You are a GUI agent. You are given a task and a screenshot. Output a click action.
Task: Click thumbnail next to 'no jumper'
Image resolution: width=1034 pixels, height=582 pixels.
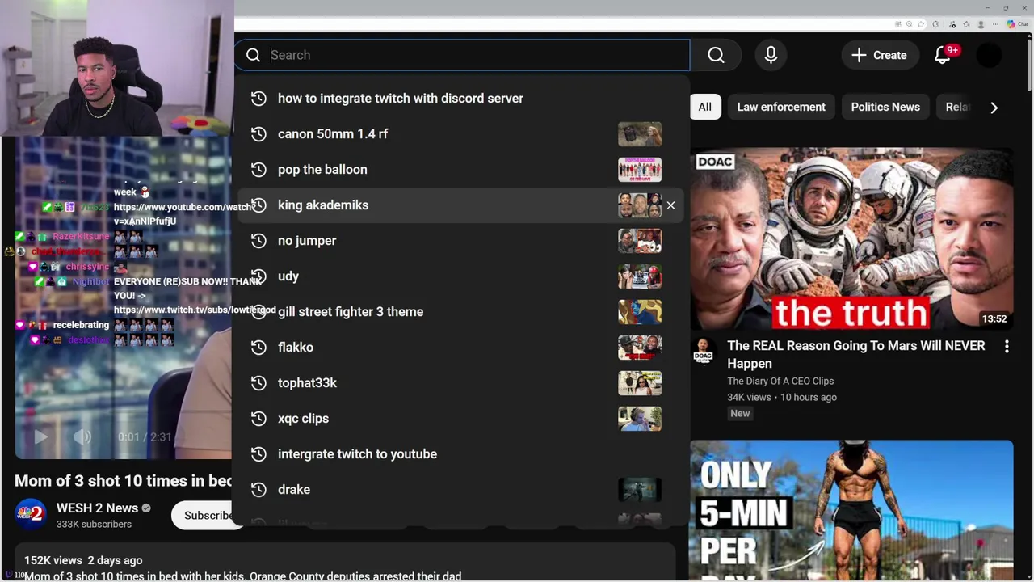click(x=640, y=241)
